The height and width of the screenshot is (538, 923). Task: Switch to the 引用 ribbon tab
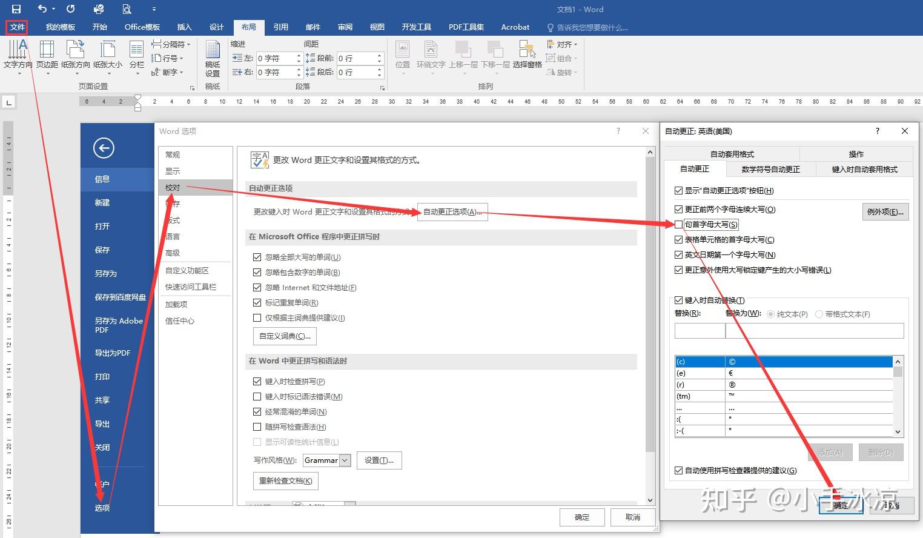click(280, 27)
